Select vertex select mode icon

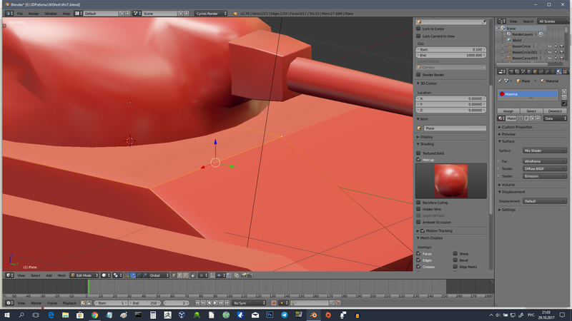pyautogui.click(x=174, y=275)
